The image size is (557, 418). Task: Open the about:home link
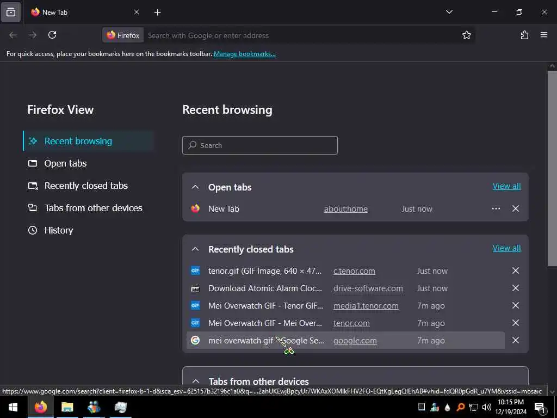(345, 209)
